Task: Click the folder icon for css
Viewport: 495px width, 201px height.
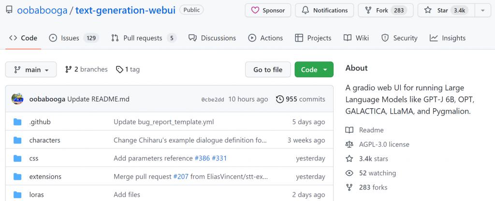Action: pyautogui.click(x=17, y=158)
